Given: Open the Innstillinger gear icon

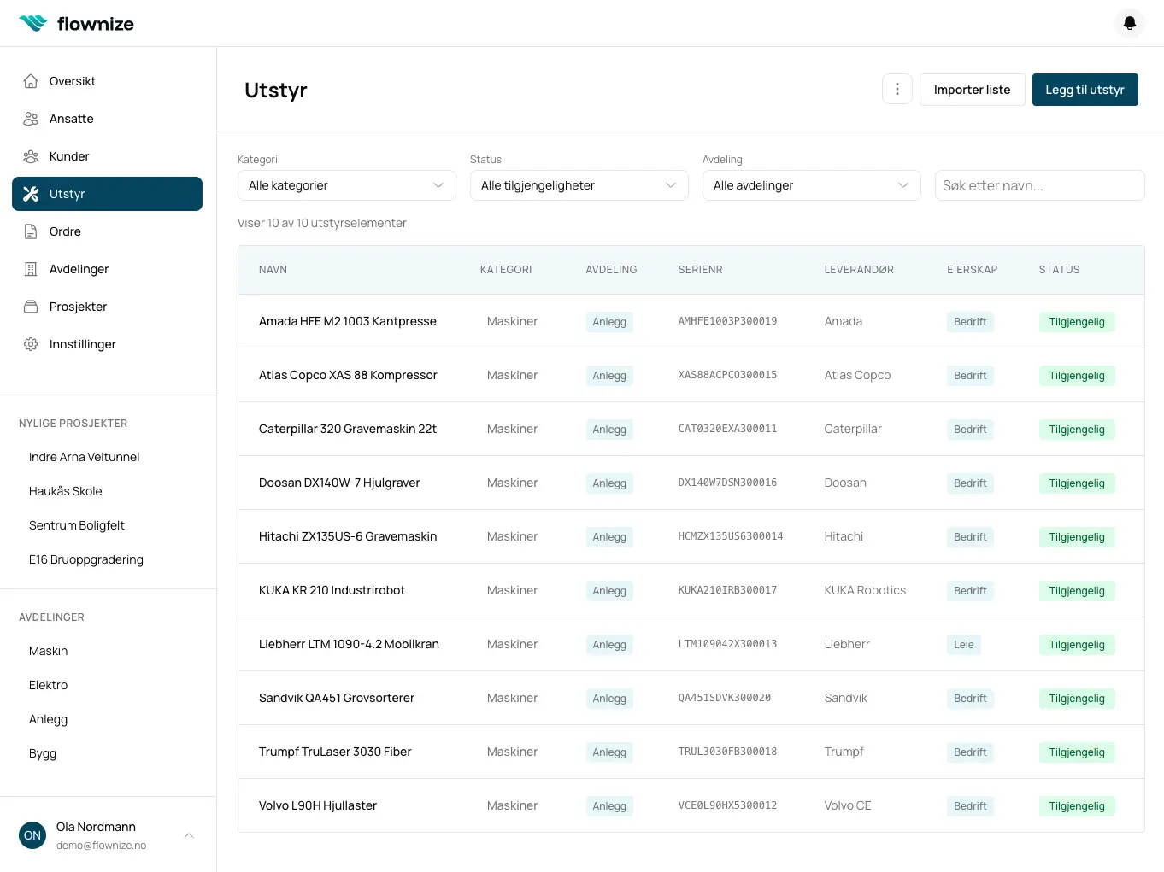Looking at the screenshot, I should tap(31, 343).
